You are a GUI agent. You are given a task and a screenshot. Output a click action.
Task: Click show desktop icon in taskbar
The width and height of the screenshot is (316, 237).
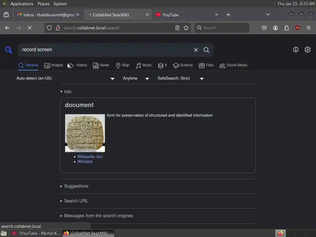point(4,234)
